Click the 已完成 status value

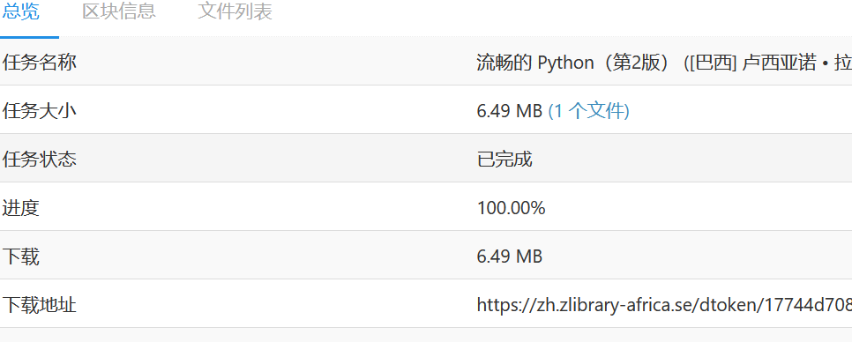coord(504,160)
